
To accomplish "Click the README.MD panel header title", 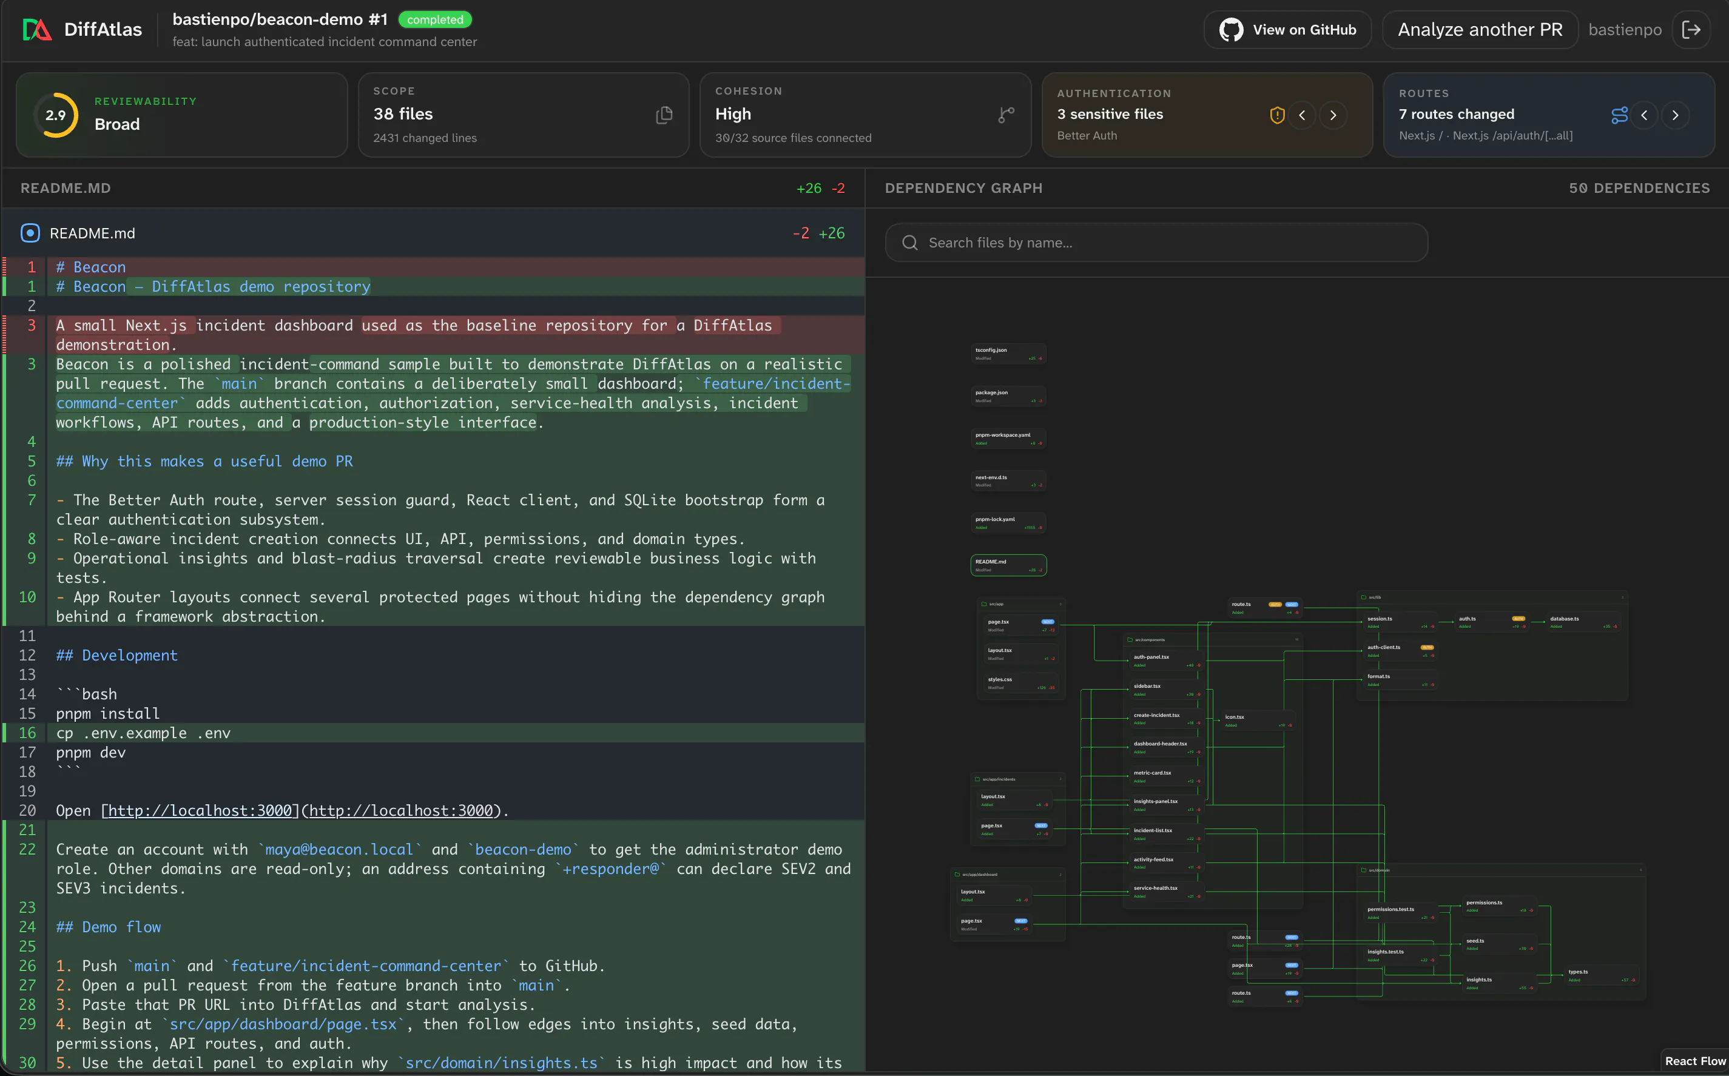I will tap(66, 188).
